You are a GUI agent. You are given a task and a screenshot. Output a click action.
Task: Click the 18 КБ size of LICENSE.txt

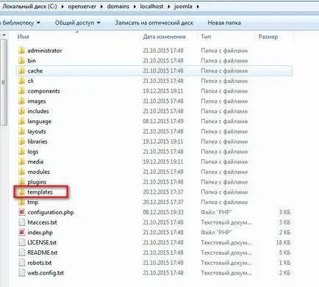[x=283, y=242]
